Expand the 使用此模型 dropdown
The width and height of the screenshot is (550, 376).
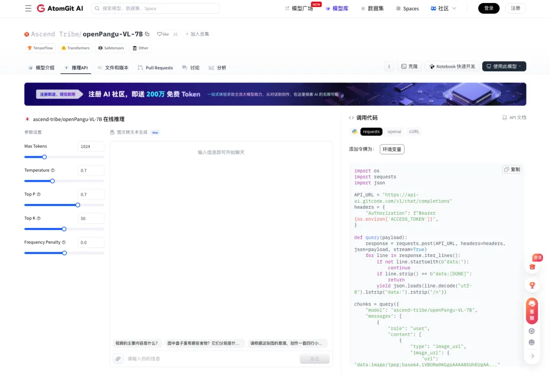click(x=504, y=67)
